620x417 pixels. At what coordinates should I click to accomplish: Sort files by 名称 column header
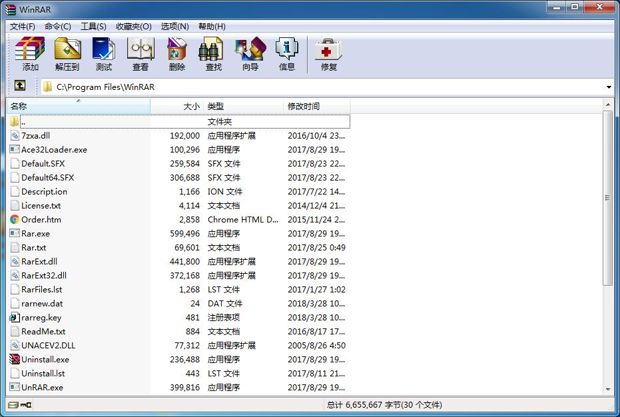79,106
